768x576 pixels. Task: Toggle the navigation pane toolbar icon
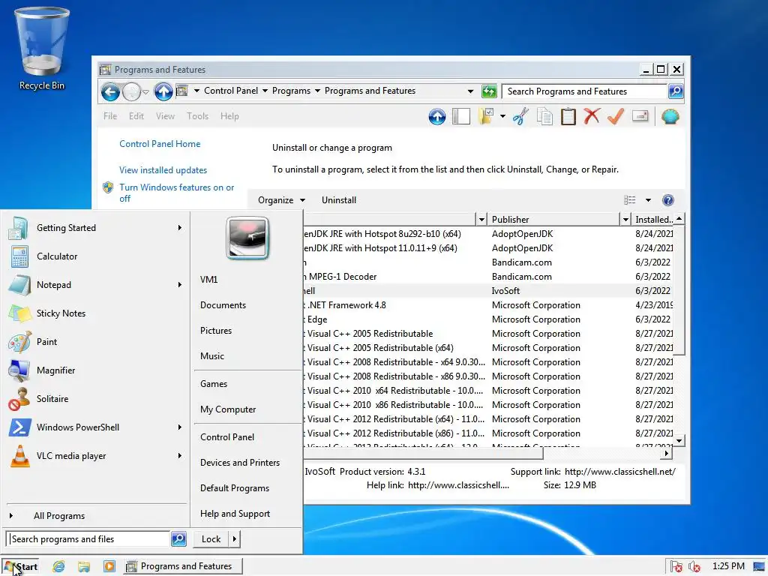(461, 116)
